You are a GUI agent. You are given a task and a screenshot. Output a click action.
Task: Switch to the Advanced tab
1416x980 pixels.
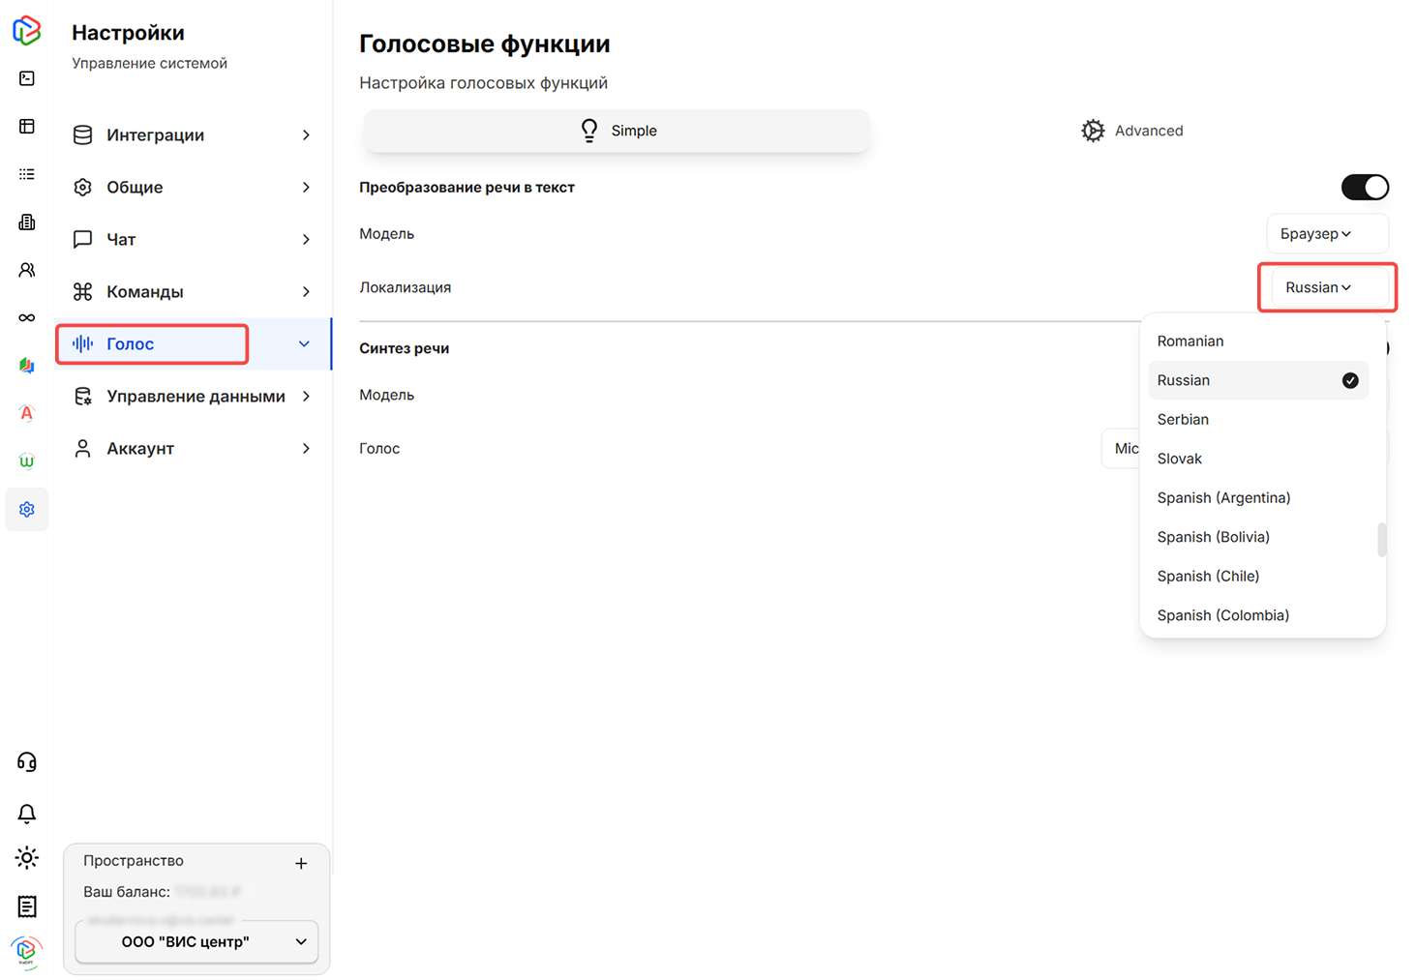[x=1131, y=131]
